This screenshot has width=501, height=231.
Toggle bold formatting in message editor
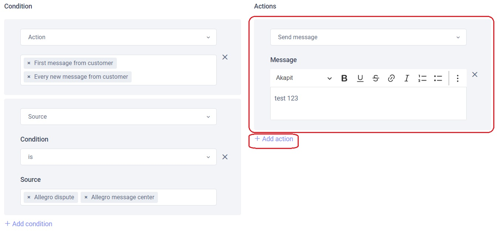[x=344, y=78]
